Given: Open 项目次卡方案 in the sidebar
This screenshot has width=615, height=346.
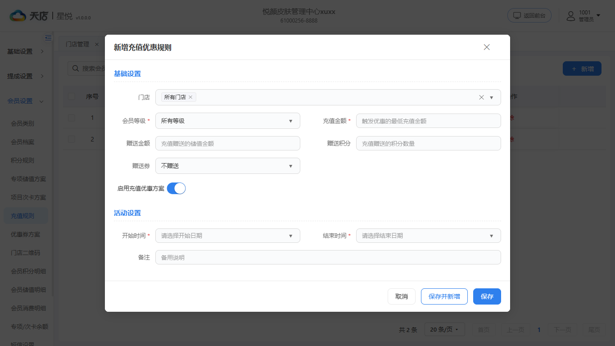Looking at the screenshot, I should tap(28, 197).
